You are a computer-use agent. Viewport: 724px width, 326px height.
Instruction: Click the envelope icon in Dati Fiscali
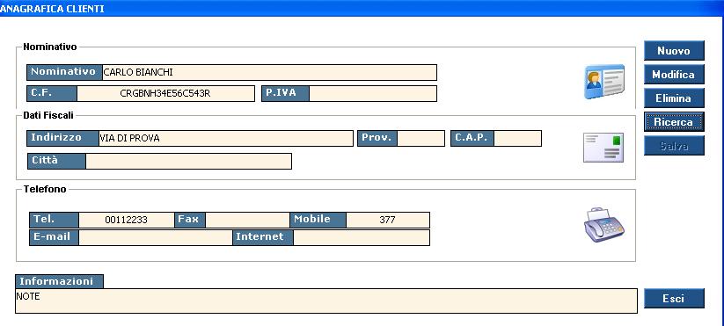pos(603,148)
